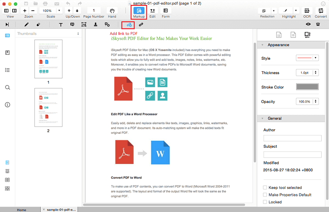
Task: Open third properties panel annotation icon
Action: pos(307,35)
